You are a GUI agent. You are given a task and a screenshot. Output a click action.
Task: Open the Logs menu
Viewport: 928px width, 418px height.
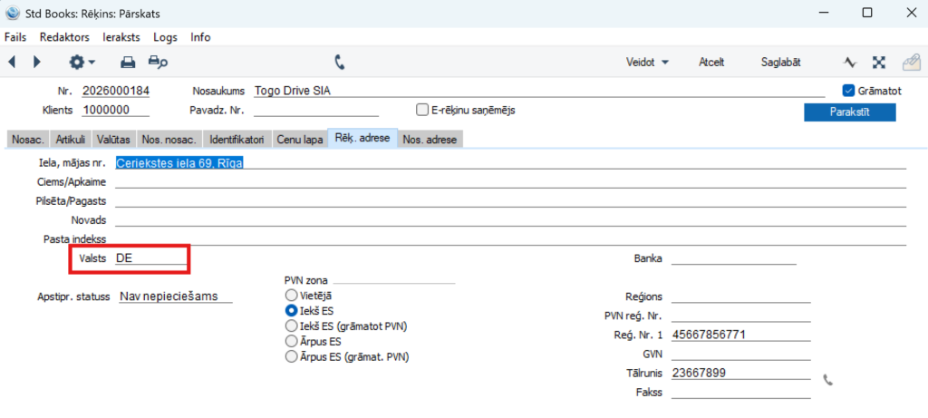pyautogui.click(x=165, y=36)
